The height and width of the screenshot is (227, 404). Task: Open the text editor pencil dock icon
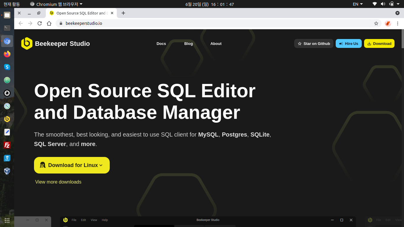(7, 132)
